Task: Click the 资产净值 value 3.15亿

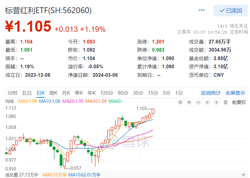Action: [221, 67]
